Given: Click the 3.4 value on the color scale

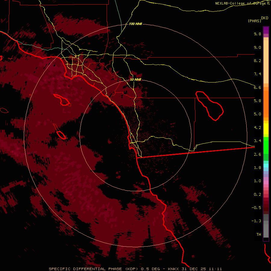Looking at the screenshot, I should 257,141.
